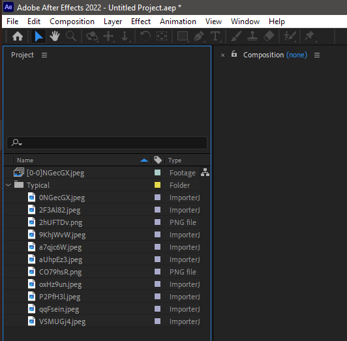Click the label tag column header icon
The width and height of the screenshot is (347, 341).
click(x=158, y=160)
